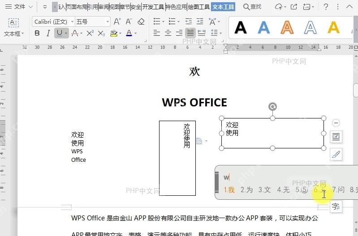The height and width of the screenshot is (236, 358).
Task: Apply black fill text style
Action: coord(241,28)
